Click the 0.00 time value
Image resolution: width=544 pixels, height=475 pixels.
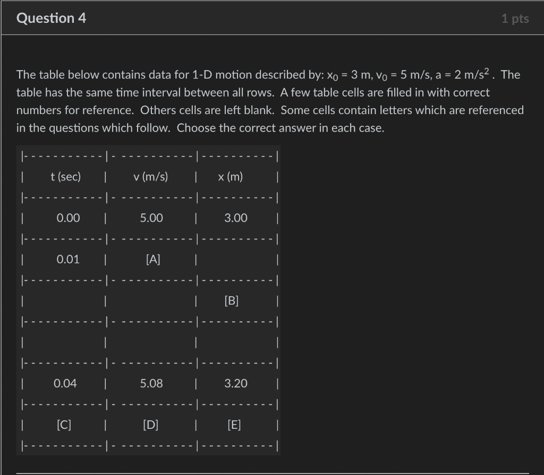[x=66, y=218]
